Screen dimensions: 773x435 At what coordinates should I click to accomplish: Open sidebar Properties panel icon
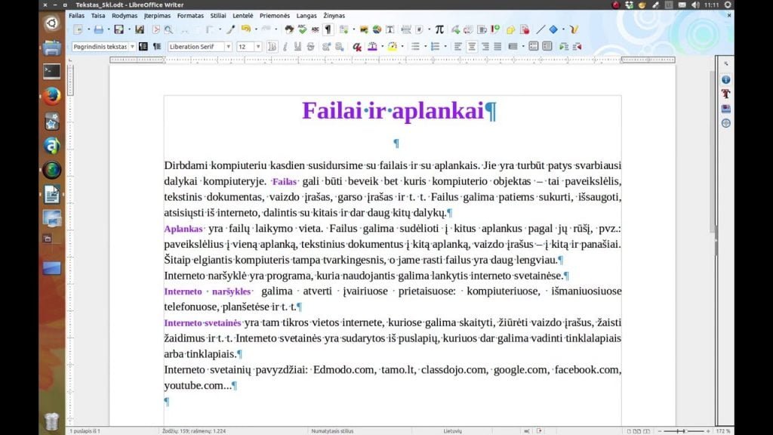tap(725, 79)
